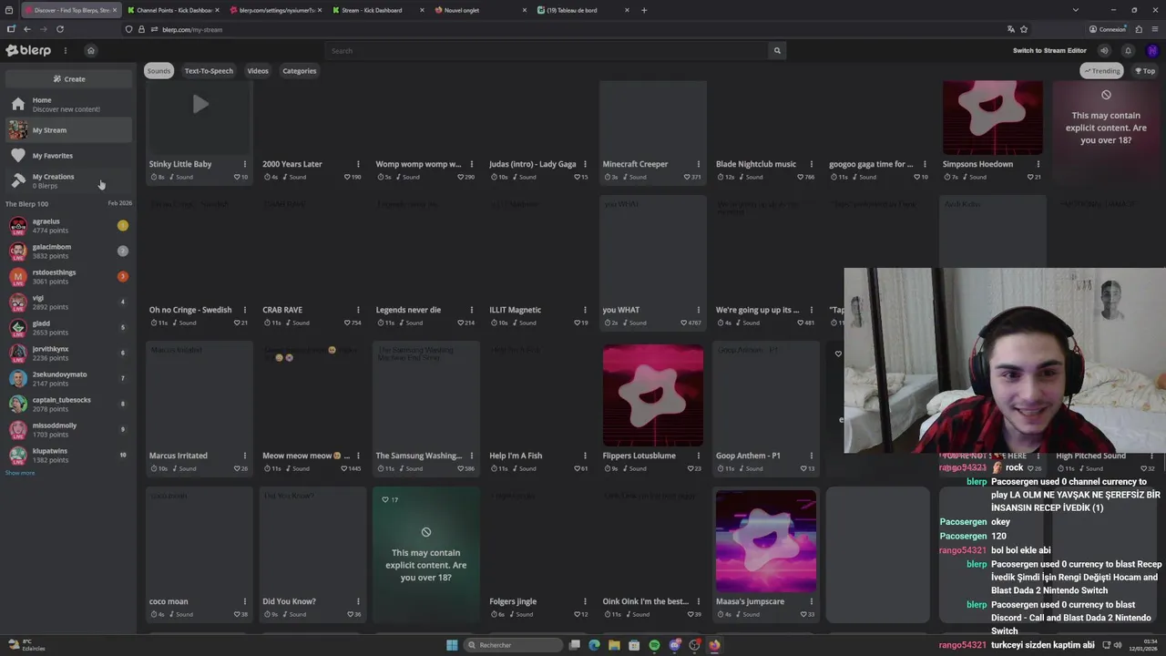This screenshot has height=656, width=1166.
Task: Click the browser back arrow
Action: tap(26, 29)
